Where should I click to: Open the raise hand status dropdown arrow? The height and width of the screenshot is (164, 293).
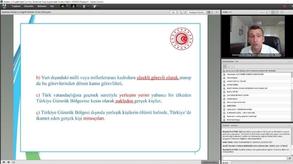(x=98, y=6)
